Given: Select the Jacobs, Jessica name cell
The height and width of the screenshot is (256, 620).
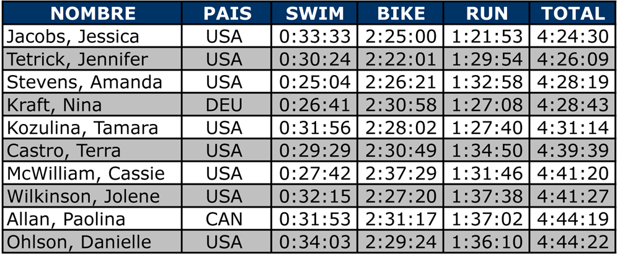Looking at the screenshot, I should [x=92, y=37].
